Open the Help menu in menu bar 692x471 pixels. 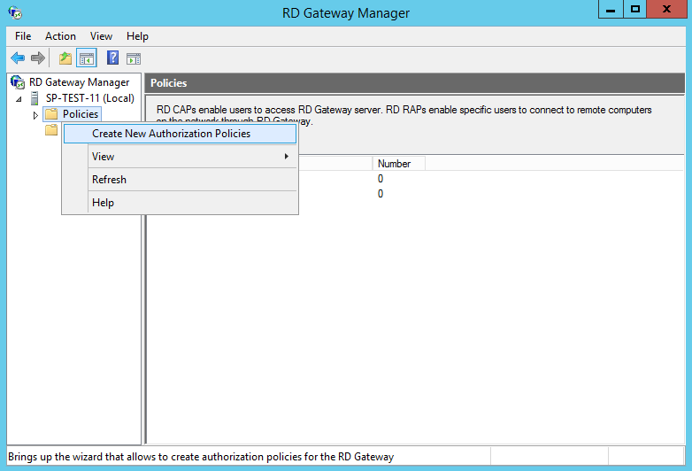coord(137,36)
